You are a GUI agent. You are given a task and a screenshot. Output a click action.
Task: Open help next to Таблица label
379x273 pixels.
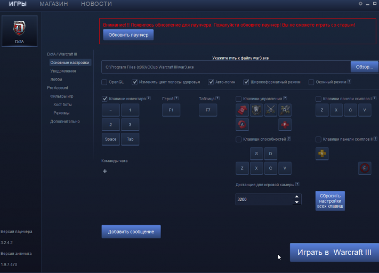tap(217, 98)
